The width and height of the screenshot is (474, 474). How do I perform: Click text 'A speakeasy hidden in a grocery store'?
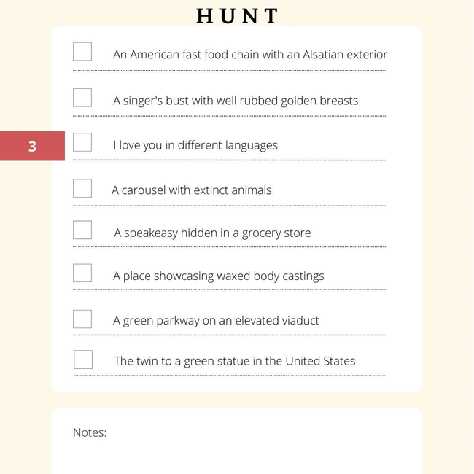[212, 233]
